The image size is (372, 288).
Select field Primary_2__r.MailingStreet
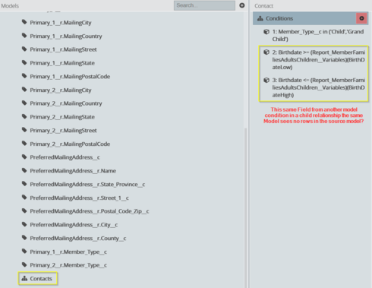click(x=63, y=130)
